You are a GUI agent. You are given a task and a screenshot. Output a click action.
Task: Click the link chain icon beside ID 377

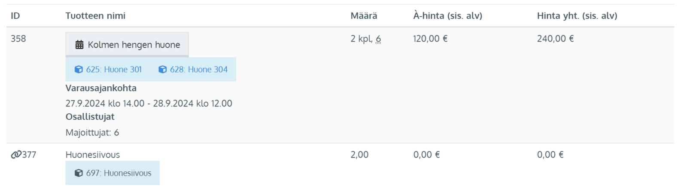coord(16,155)
